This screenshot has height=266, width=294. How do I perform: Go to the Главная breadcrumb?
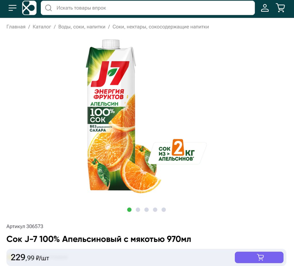16,27
